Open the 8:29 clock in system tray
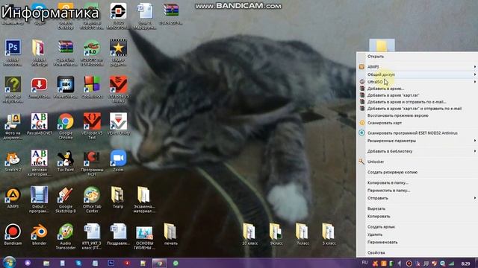The width and height of the screenshot is (478, 268). [465, 264]
